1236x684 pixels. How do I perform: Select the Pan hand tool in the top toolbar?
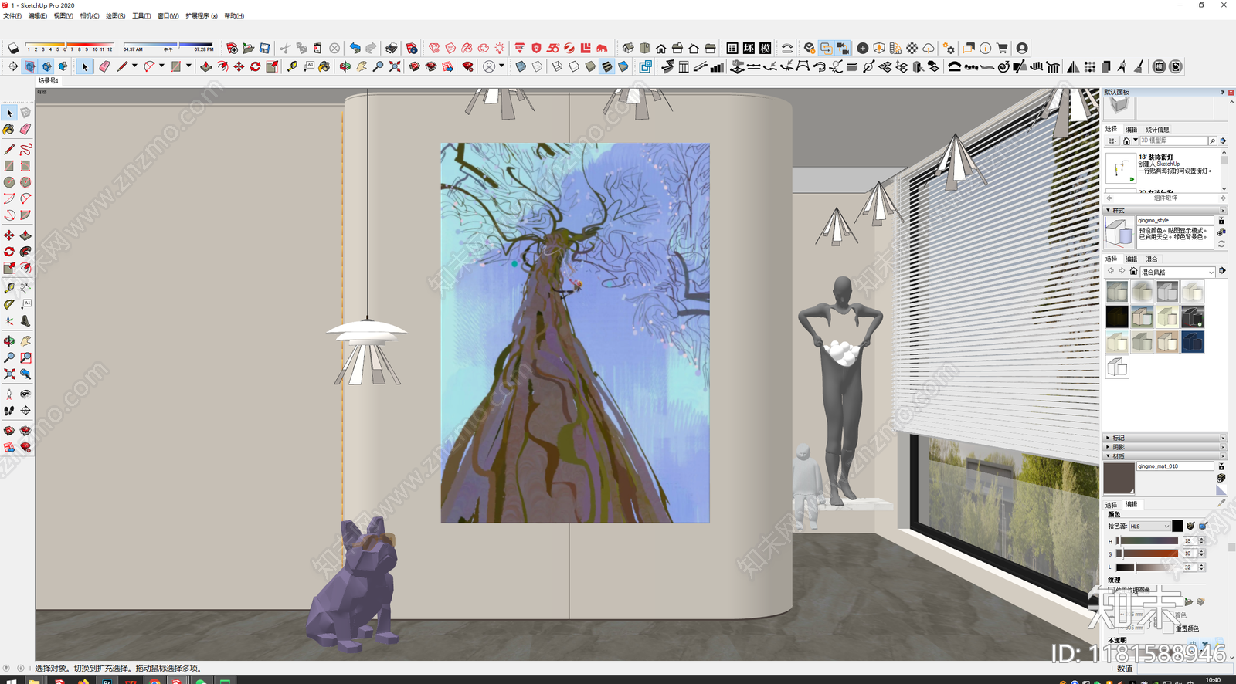click(x=362, y=66)
